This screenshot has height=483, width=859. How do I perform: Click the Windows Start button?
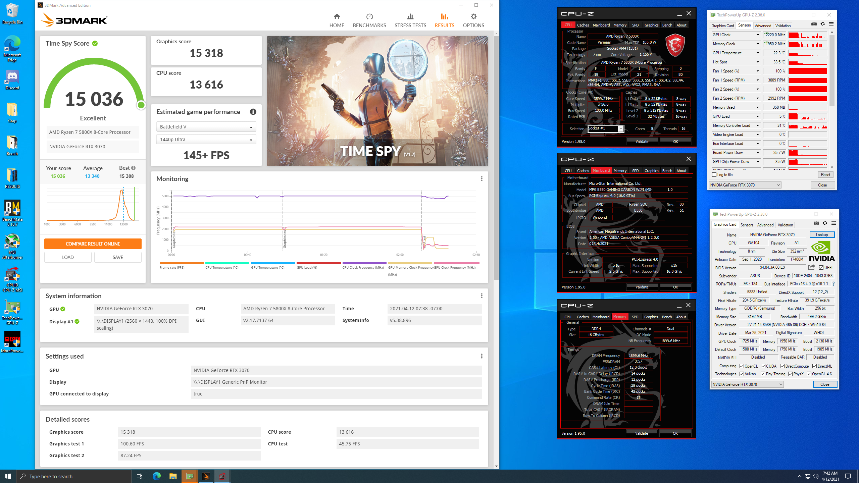pos(8,476)
